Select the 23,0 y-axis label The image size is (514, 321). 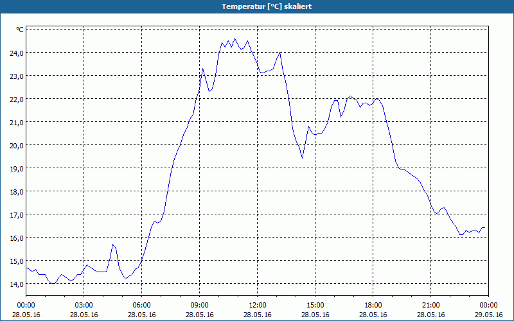(x=17, y=76)
